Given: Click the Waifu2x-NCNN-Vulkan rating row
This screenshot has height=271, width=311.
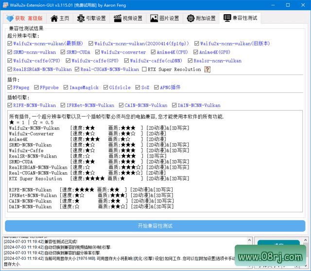Looking at the screenshot, I should 99,128.
